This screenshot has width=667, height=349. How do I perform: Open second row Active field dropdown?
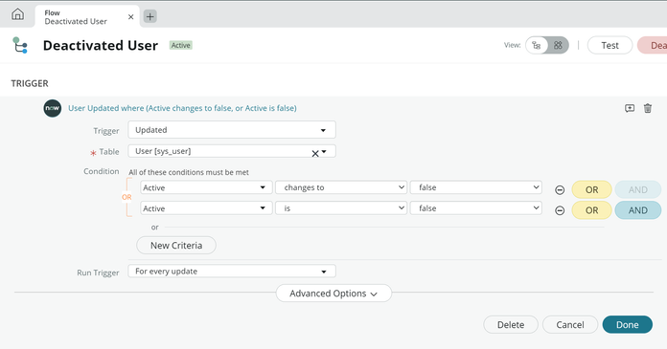coord(206,208)
